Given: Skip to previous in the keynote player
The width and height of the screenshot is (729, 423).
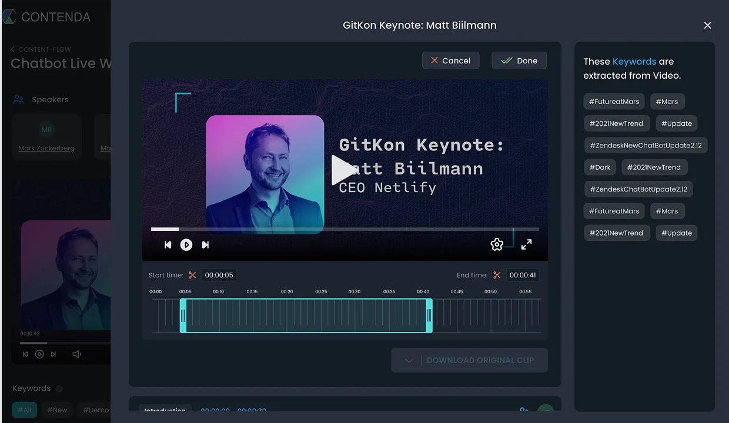Looking at the screenshot, I should tap(168, 245).
